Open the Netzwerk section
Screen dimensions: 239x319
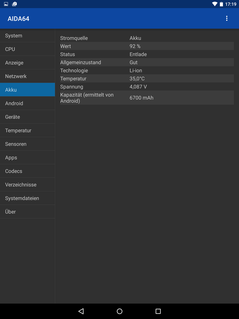coord(27,76)
